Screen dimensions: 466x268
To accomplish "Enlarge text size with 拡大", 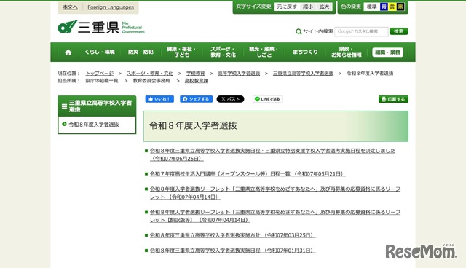I will coord(324,7).
